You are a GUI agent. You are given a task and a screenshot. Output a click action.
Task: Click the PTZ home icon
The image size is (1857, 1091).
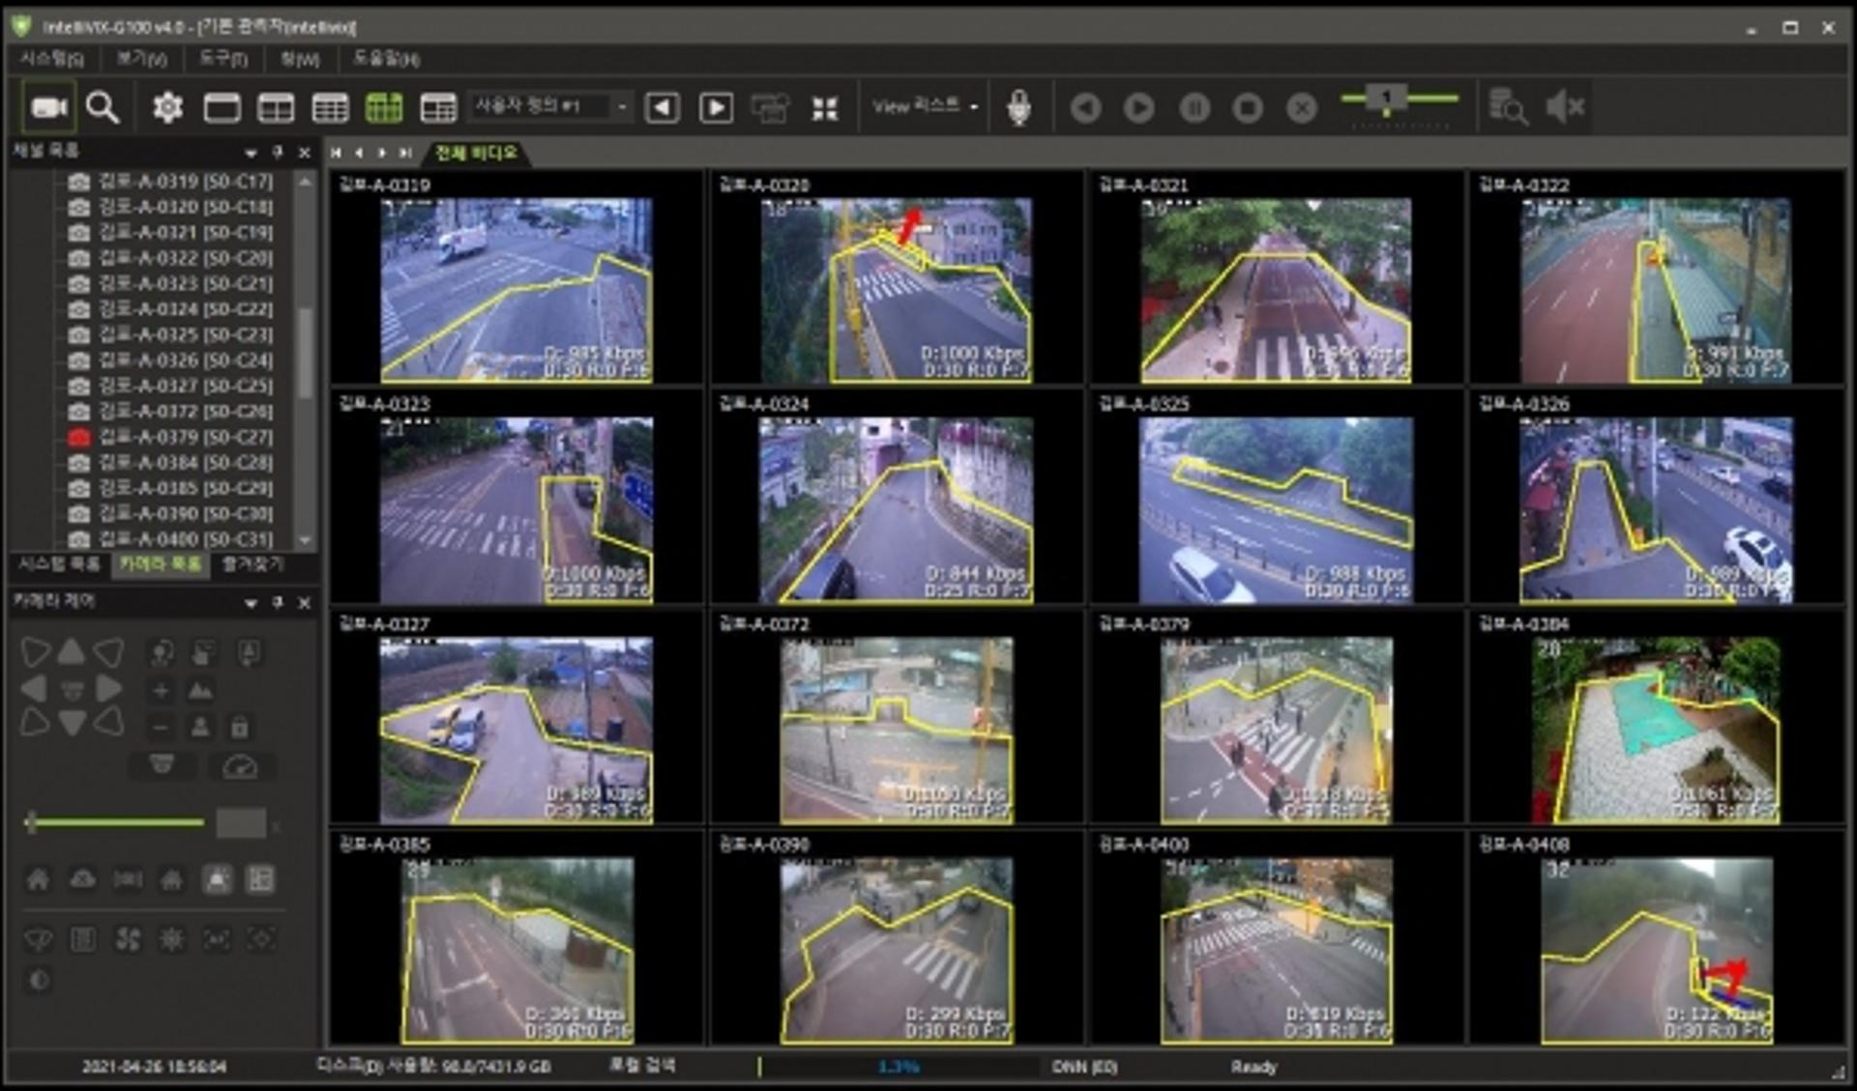tap(38, 879)
